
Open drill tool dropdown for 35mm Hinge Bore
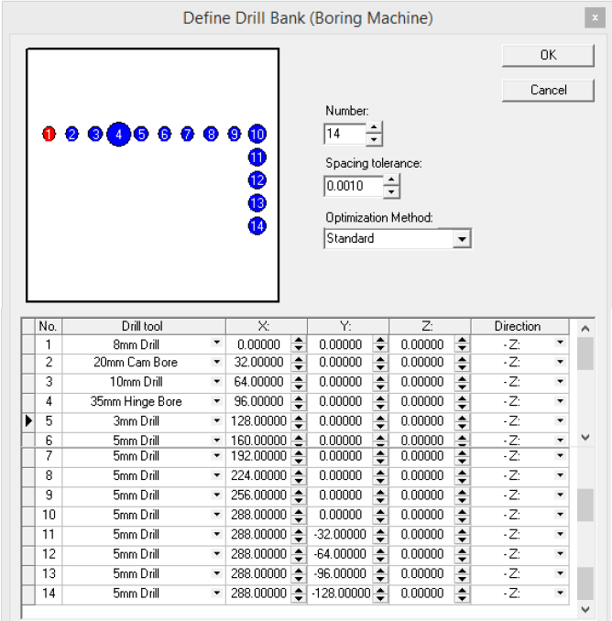click(x=216, y=402)
